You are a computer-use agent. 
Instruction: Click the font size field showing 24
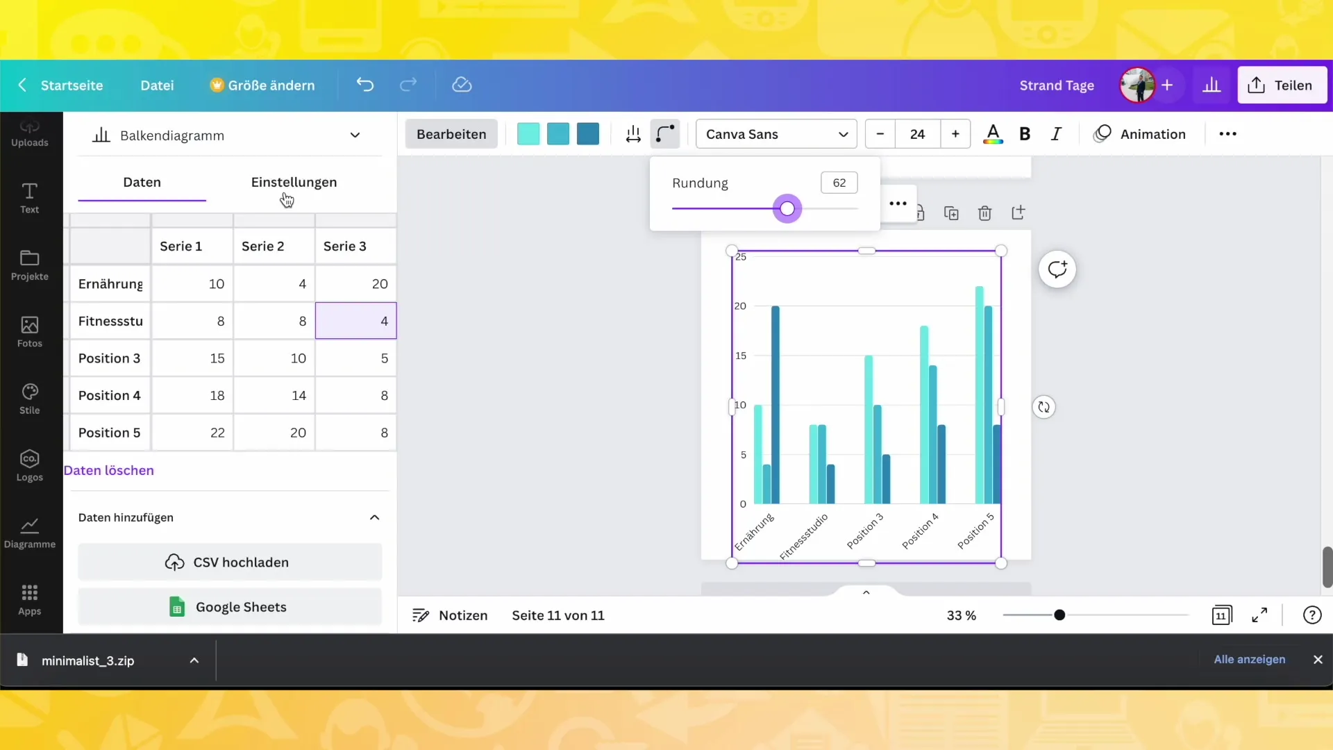(917, 134)
